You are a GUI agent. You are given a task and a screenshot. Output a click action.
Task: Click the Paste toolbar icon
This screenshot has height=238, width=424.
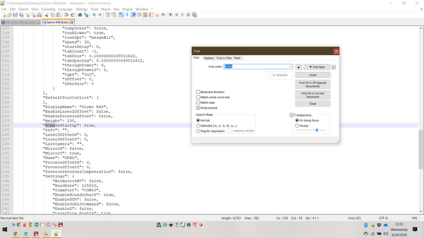click(58, 15)
